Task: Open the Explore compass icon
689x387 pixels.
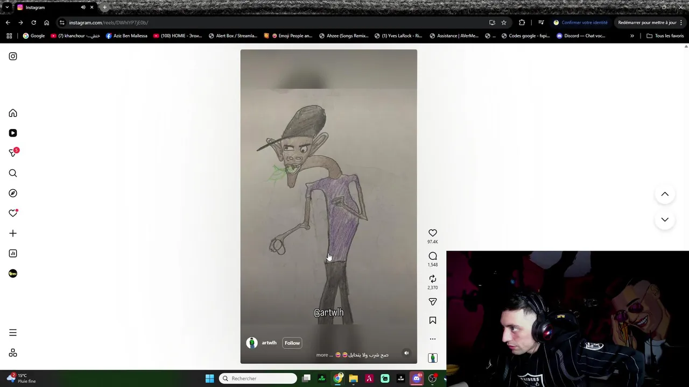Action: click(13, 193)
